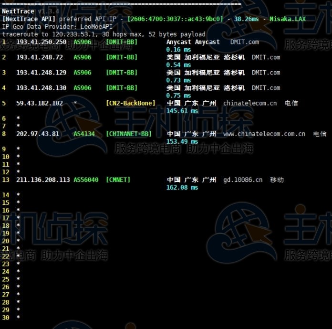Image resolution: width=332 pixels, height=329 pixels.
Task: Click the [CN2-BackBone] network tag
Action: pos(131,103)
